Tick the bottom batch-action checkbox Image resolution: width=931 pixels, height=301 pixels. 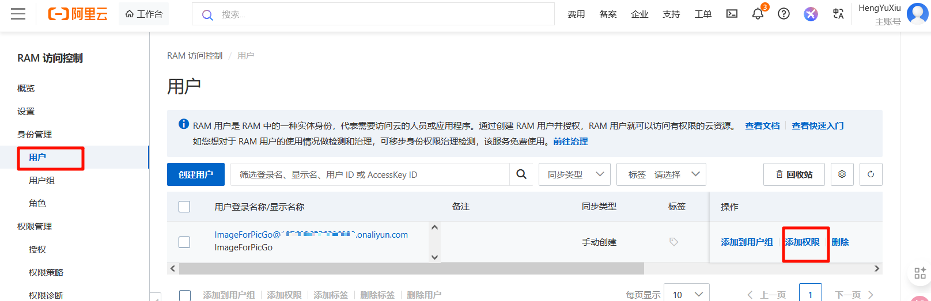[184, 295]
